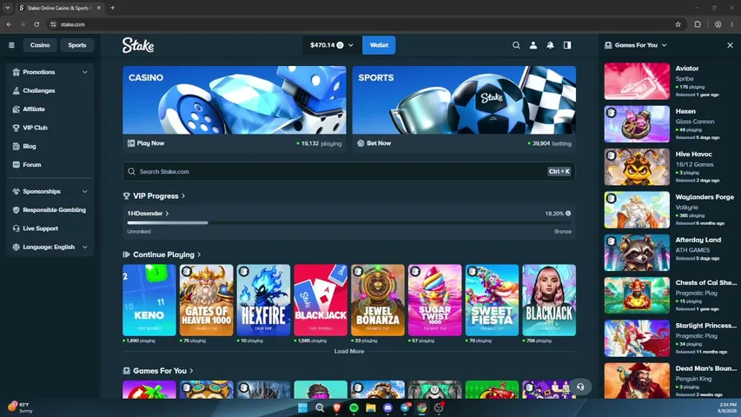Open the VIP Progress heading link

pos(154,195)
